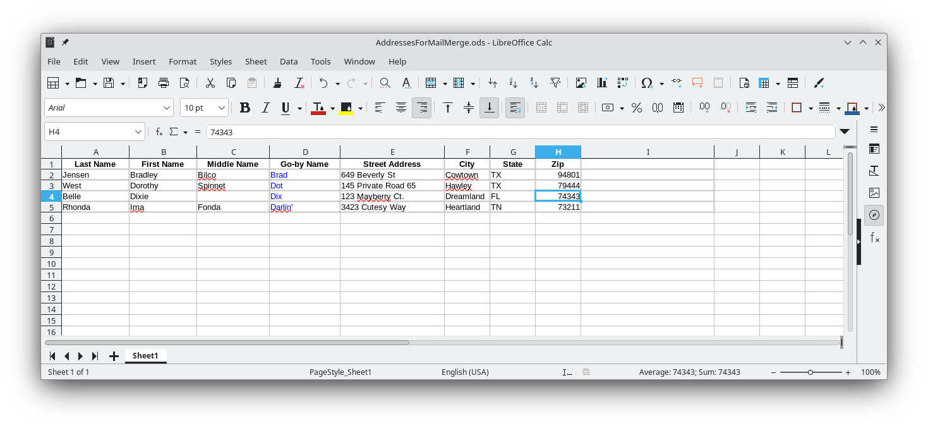Expand the Name Box dropdown showing H4

tap(138, 132)
